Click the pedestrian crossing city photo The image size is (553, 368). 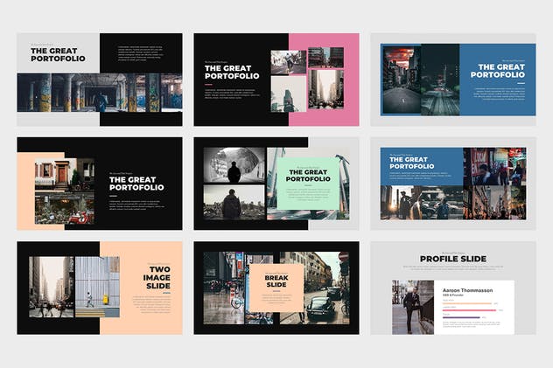tap(52, 287)
